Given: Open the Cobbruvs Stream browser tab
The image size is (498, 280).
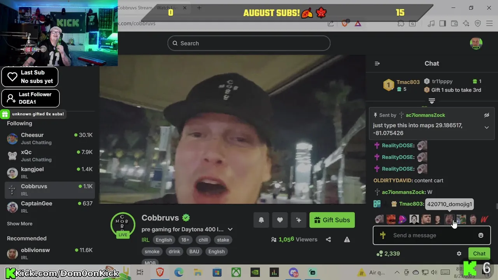Looking at the screenshot, I should (148, 8).
